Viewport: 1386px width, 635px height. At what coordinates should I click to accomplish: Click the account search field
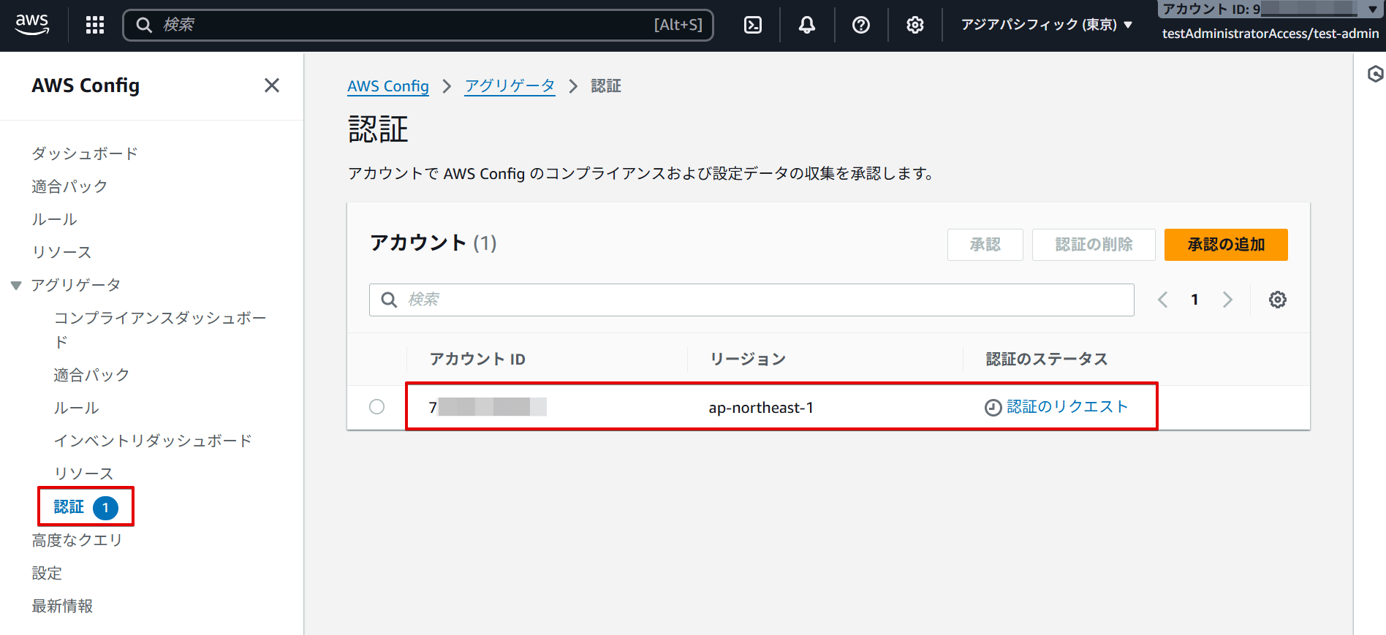point(751,300)
